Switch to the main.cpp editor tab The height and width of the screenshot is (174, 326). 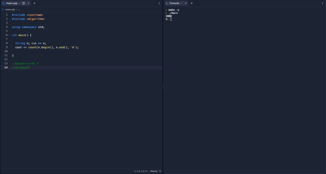click(12, 3)
